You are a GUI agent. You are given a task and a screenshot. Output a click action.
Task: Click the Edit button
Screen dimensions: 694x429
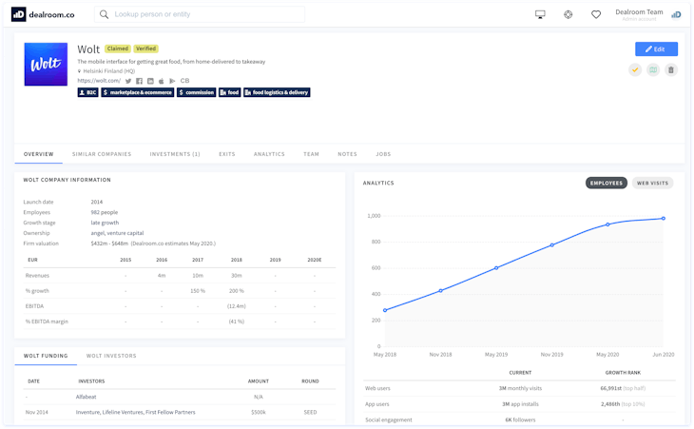coord(656,49)
